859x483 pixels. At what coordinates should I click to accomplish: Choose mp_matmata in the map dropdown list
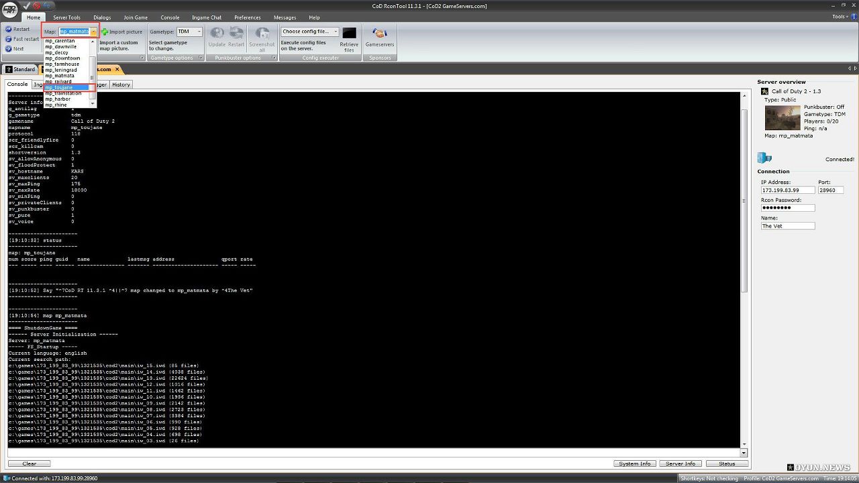click(66, 76)
